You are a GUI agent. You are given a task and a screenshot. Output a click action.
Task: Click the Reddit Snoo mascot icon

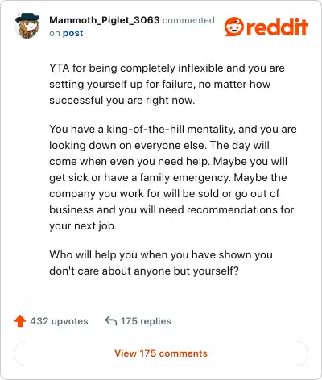(x=234, y=27)
